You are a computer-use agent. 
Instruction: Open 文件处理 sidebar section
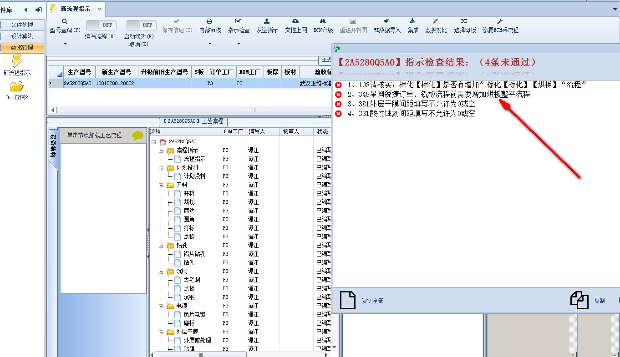(x=22, y=25)
